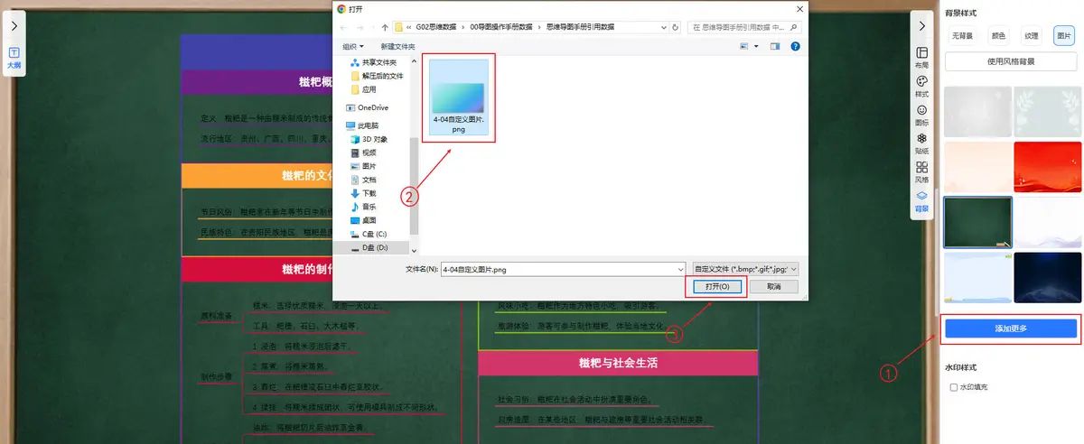Choose the dark blue night background
This screenshot has height=444, width=1084.
(x=1047, y=277)
